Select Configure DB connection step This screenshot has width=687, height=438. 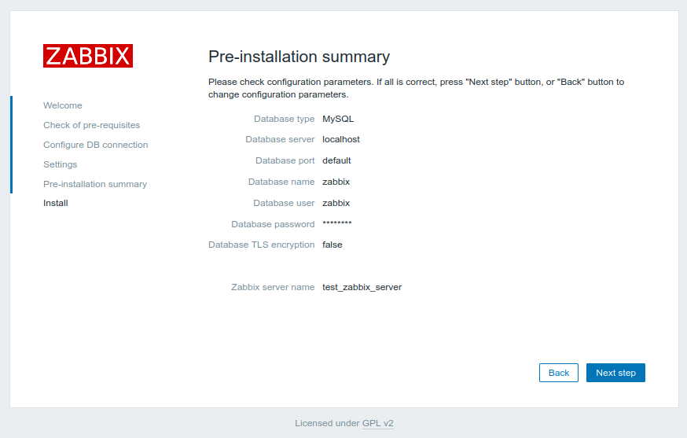(96, 145)
